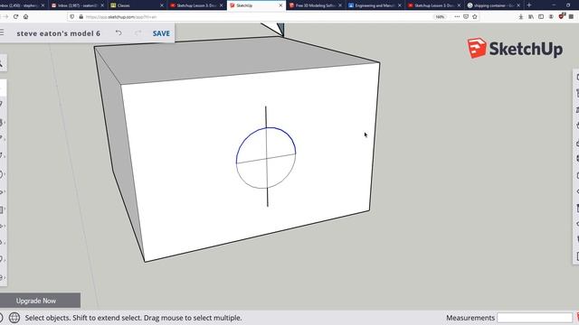Rename 'steve eaton's model 6' title

58,33
